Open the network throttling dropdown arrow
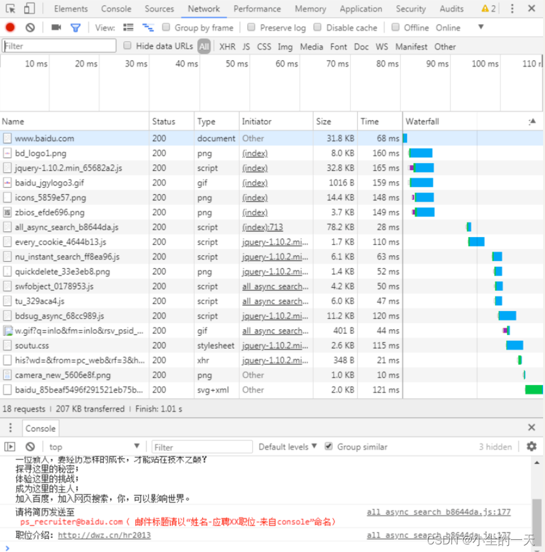 coord(481,27)
